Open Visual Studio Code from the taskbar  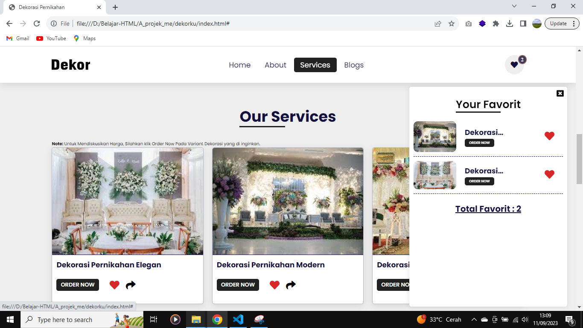[238, 319]
